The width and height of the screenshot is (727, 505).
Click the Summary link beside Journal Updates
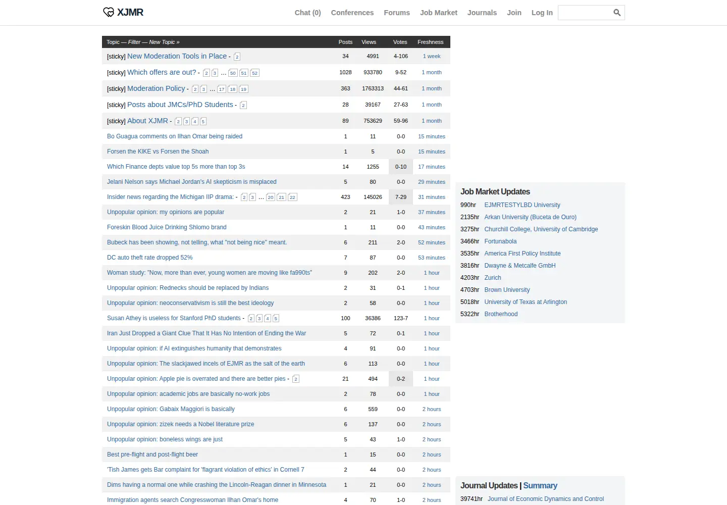click(540, 485)
